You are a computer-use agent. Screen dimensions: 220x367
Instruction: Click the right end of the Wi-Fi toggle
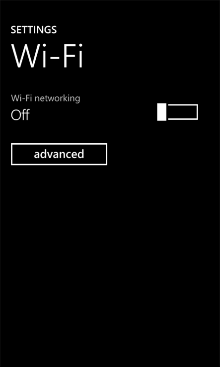click(x=196, y=112)
